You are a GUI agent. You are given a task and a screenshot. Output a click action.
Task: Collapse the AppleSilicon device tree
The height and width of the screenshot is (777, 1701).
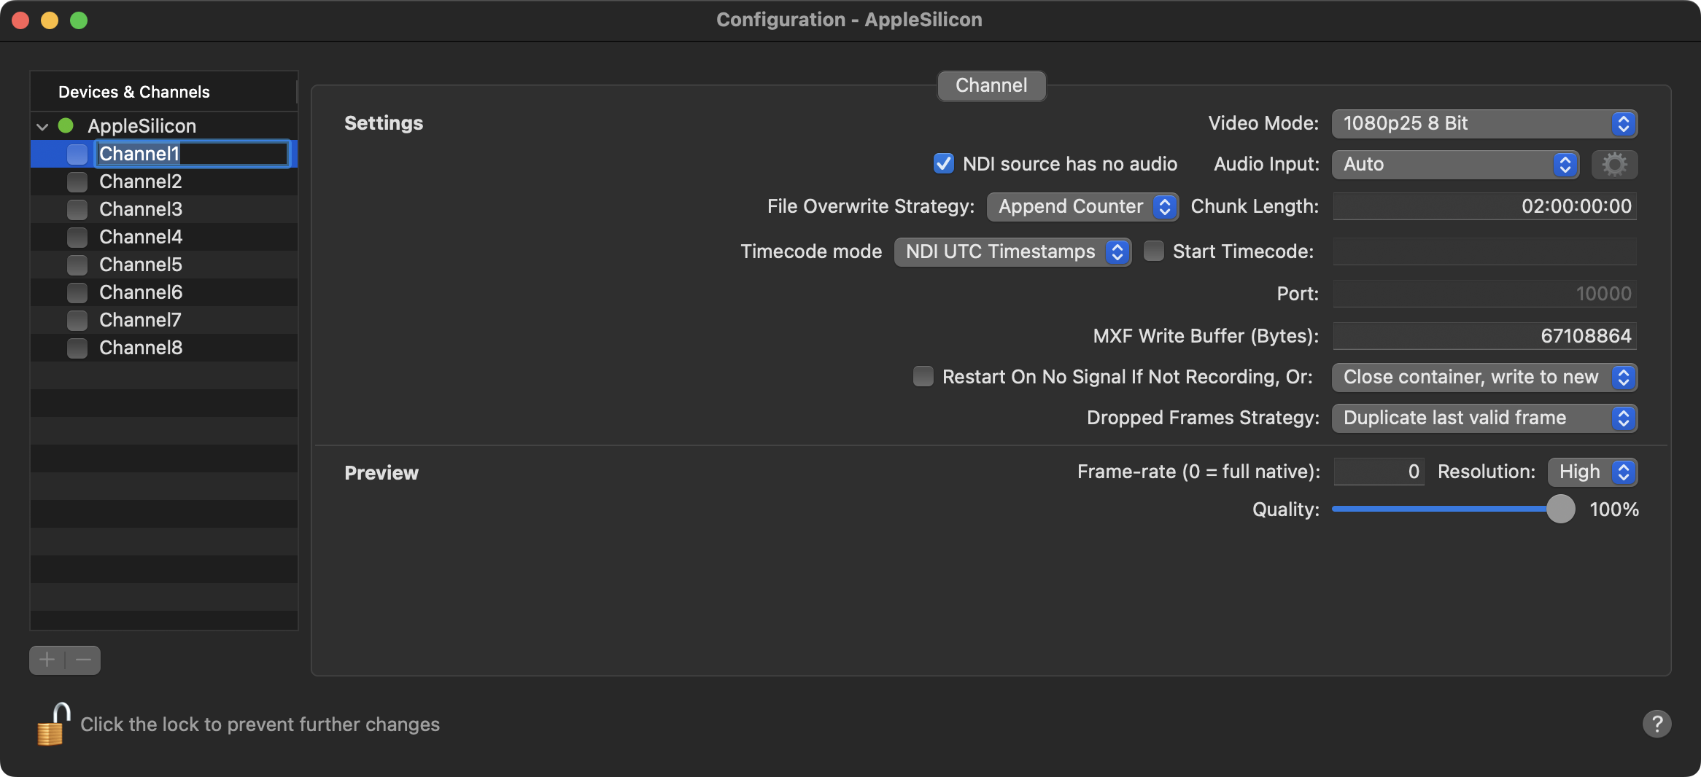pyautogui.click(x=42, y=126)
